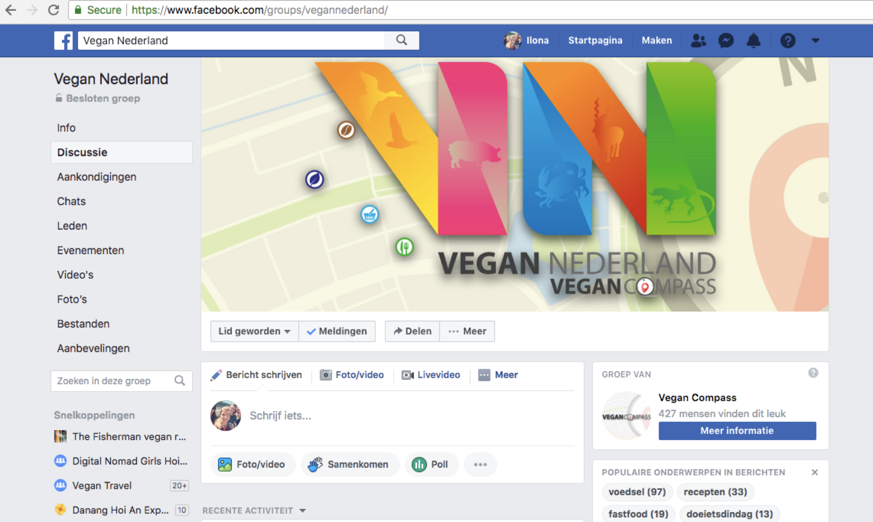873x522 pixels.
Task: Toggle Meldingen notifications checkmark button
Action: [337, 331]
